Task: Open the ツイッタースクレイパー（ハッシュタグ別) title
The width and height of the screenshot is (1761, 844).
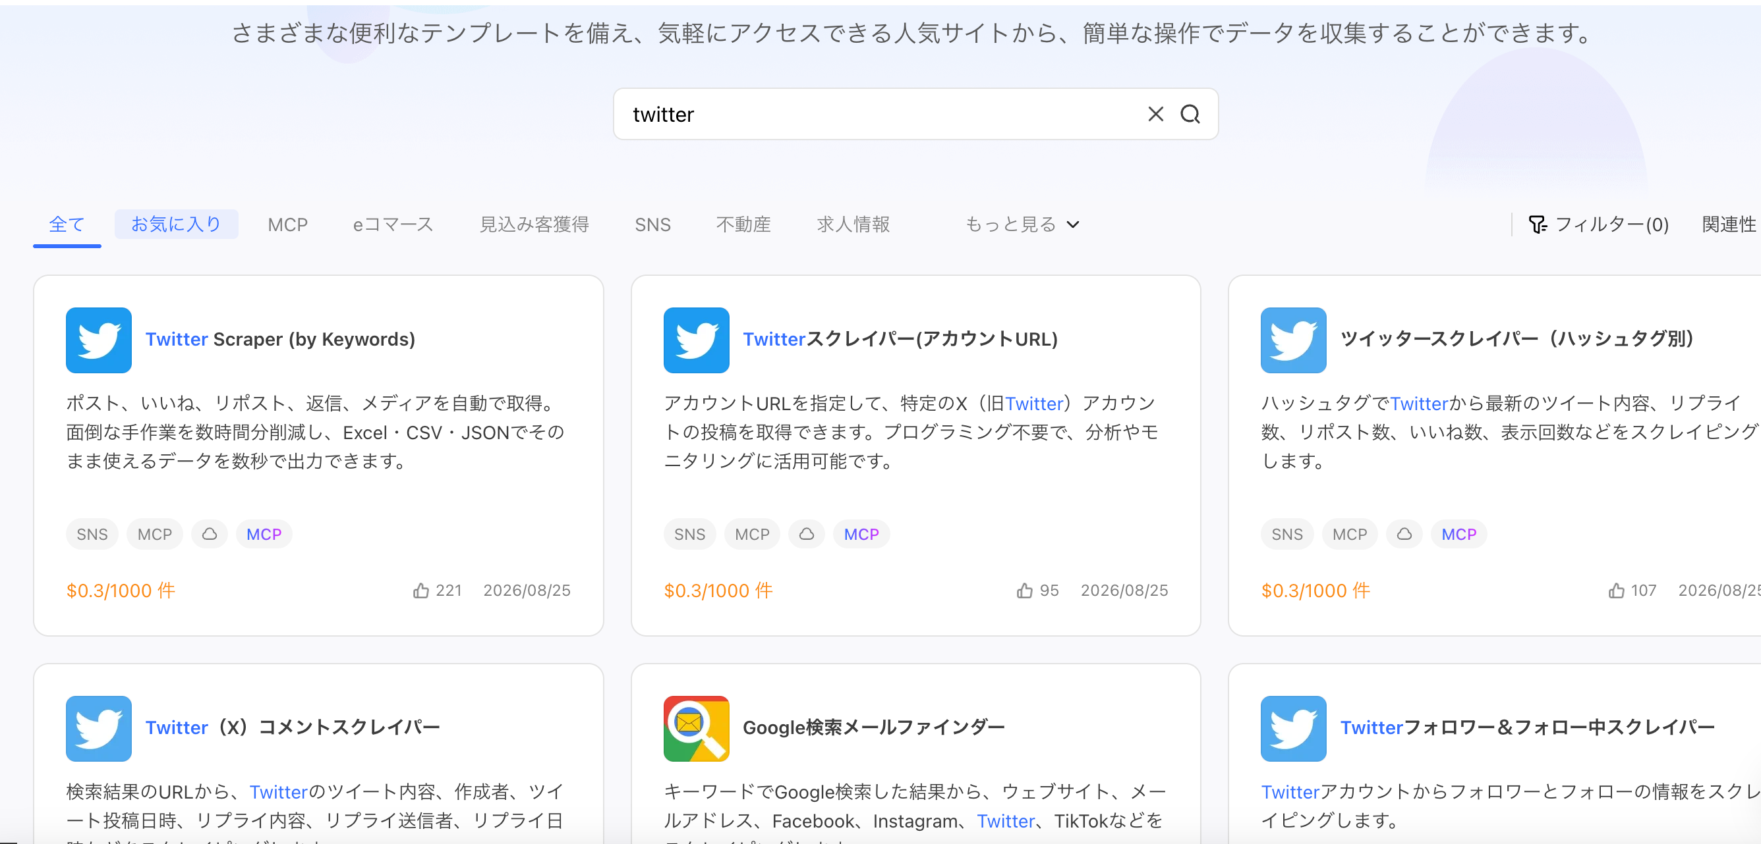Action: tap(1517, 339)
